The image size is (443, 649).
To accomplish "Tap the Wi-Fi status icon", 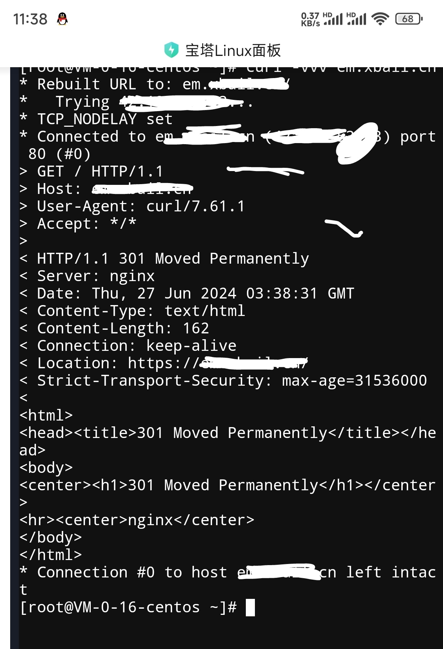I will [x=380, y=19].
